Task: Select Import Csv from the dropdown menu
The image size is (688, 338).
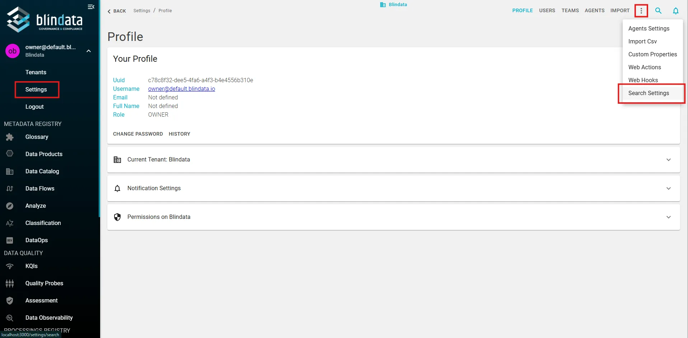Action: pyautogui.click(x=652, y=41)
